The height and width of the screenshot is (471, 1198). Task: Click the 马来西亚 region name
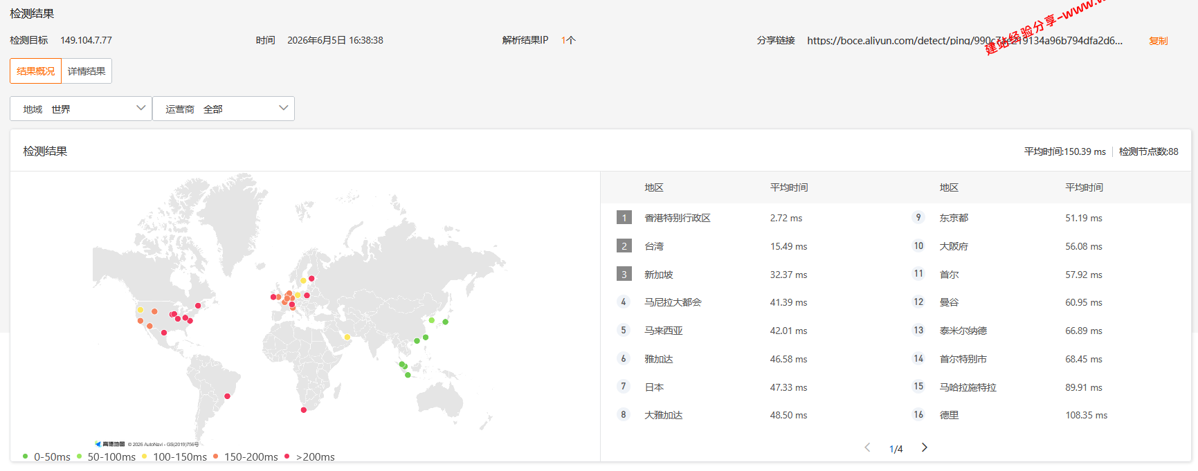point(663,331)
